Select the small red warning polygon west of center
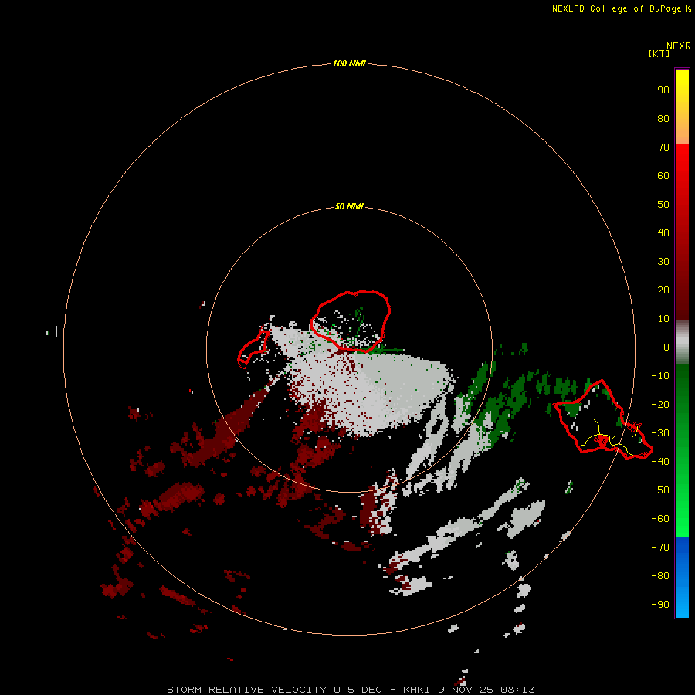This screenshot has width=695, height=695. 253,347
